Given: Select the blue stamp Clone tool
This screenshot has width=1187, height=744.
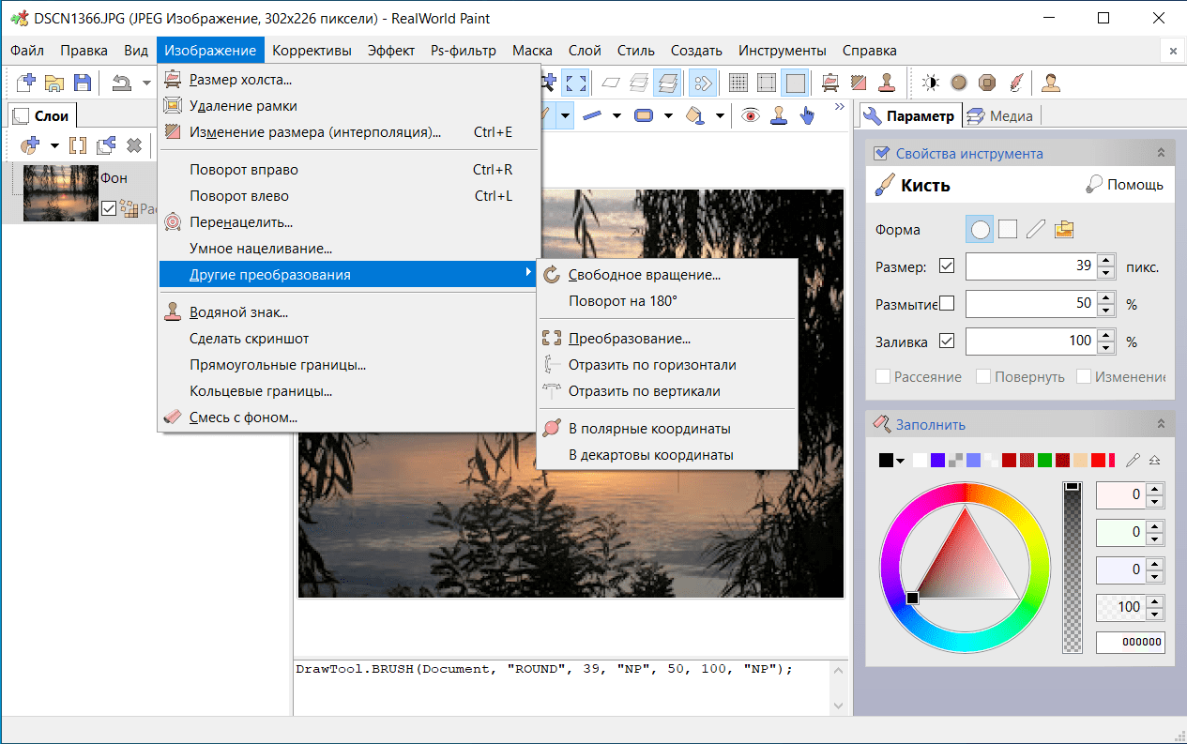Looking at the screenshot, I should [778, 115].
